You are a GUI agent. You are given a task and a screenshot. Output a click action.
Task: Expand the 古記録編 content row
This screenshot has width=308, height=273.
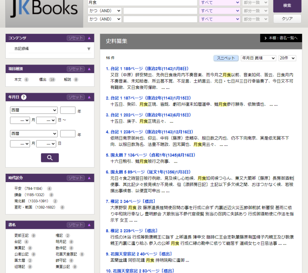click(50, 49)
